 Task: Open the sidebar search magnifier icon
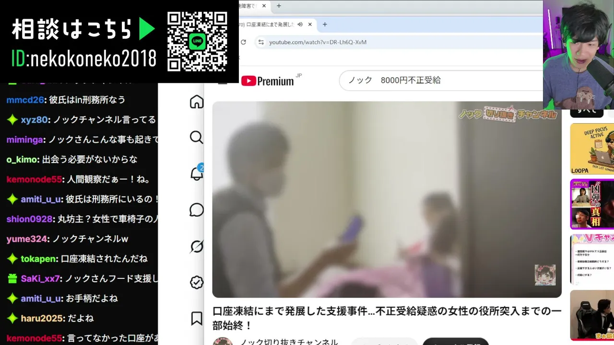(x=196, y=138)
